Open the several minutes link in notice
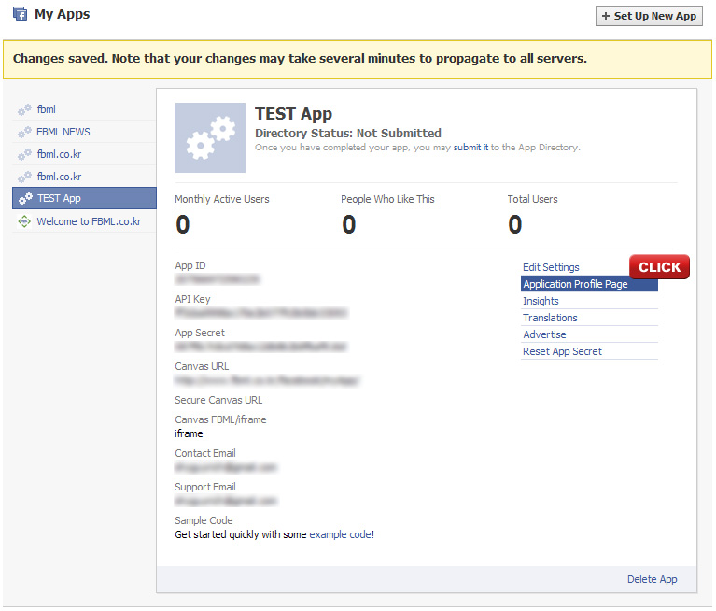The image size is (716, 611). pos(367,59)
